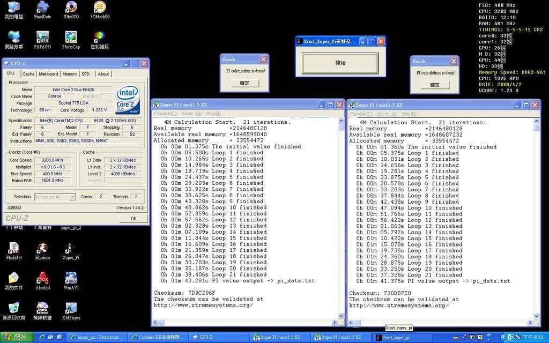549x343 pixels.
Task: Click the Package value Socket 775 LGA
Action: point(73,103)
